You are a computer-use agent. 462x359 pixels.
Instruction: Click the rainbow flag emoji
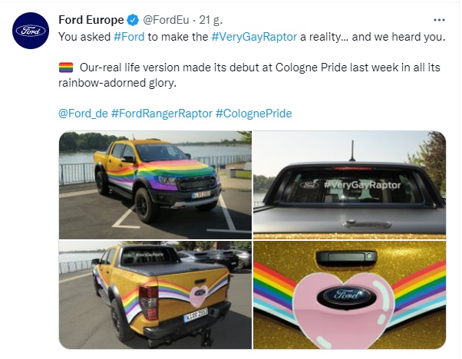pyautogui.click(x=66, y=68)
